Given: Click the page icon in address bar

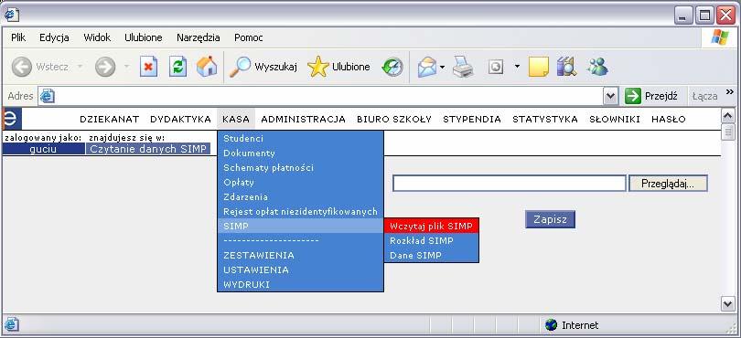Looking at the screenshot, I should pyautogui.click(x=48, y=96).
